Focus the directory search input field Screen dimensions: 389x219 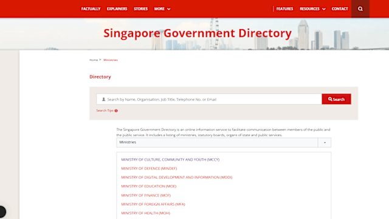[209, 99]
